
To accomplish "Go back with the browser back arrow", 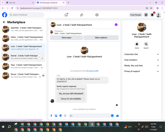I will tap(3, 8).
